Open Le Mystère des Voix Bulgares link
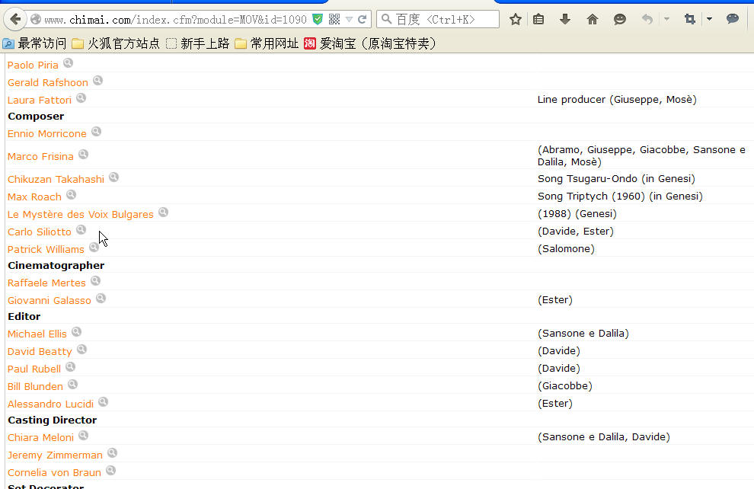 (x=80, y=215)
